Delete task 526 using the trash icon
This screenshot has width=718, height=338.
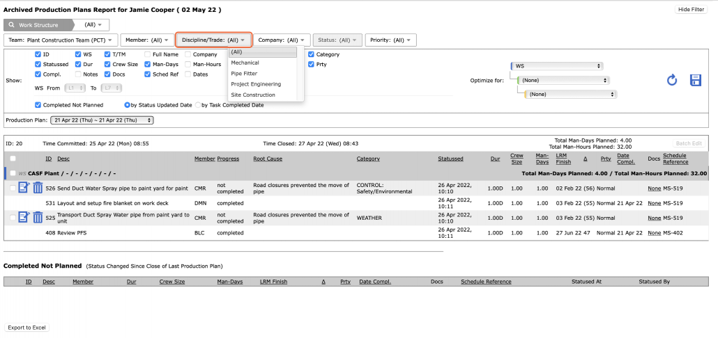[x=38, y=188]
